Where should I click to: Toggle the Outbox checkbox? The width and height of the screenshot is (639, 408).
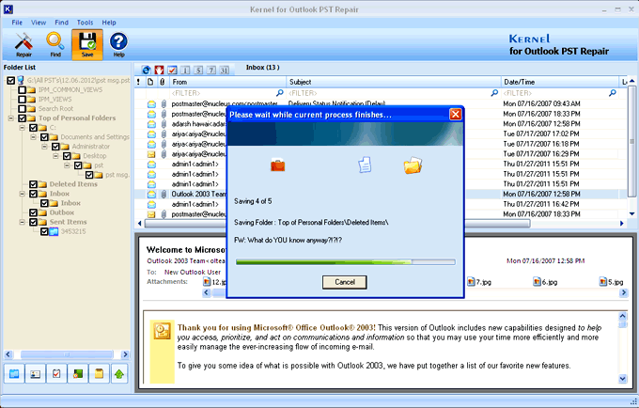coord(33,212)
